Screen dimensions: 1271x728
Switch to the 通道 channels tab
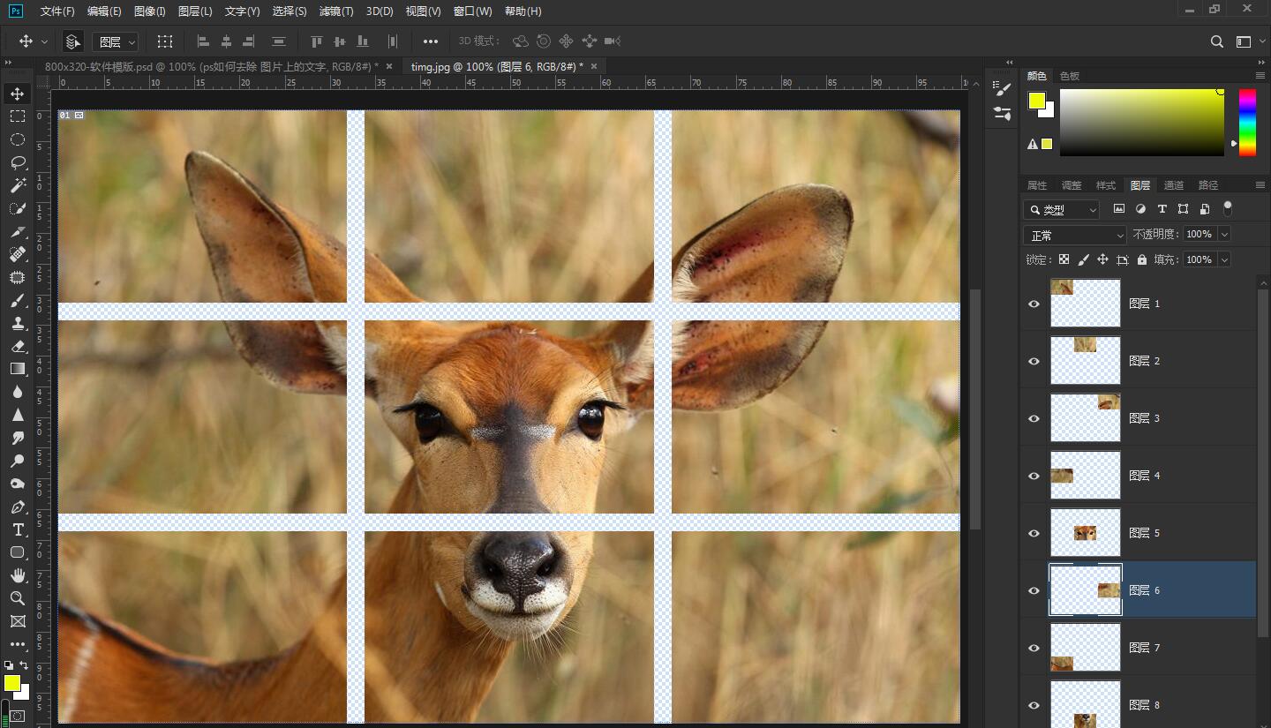coord(1173,185)
